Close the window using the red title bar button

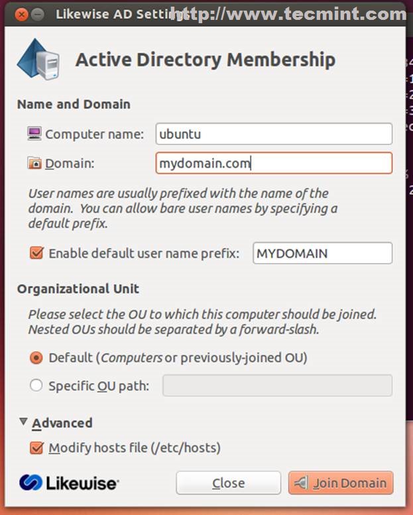click(x=21, y=14)
